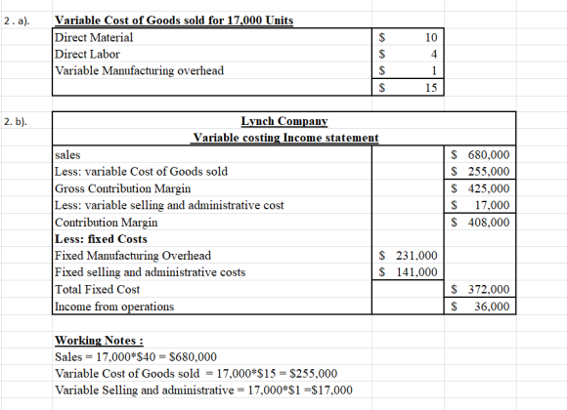Click the Direct Labor value 4

click(x=434, y=55)
